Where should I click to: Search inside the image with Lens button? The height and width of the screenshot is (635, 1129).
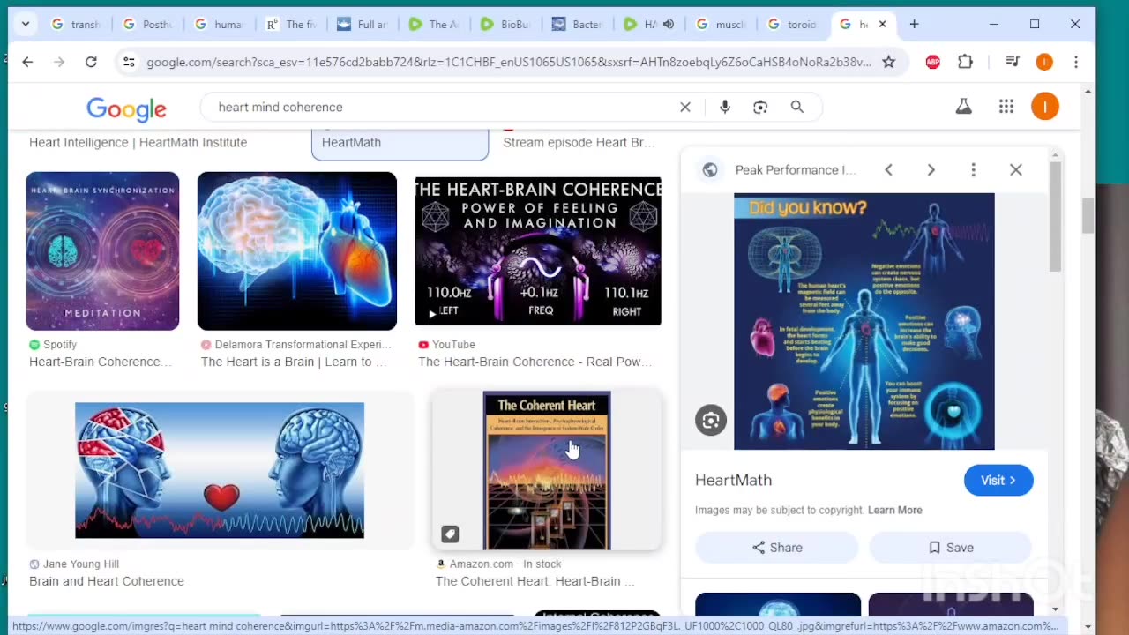(711, 420)
